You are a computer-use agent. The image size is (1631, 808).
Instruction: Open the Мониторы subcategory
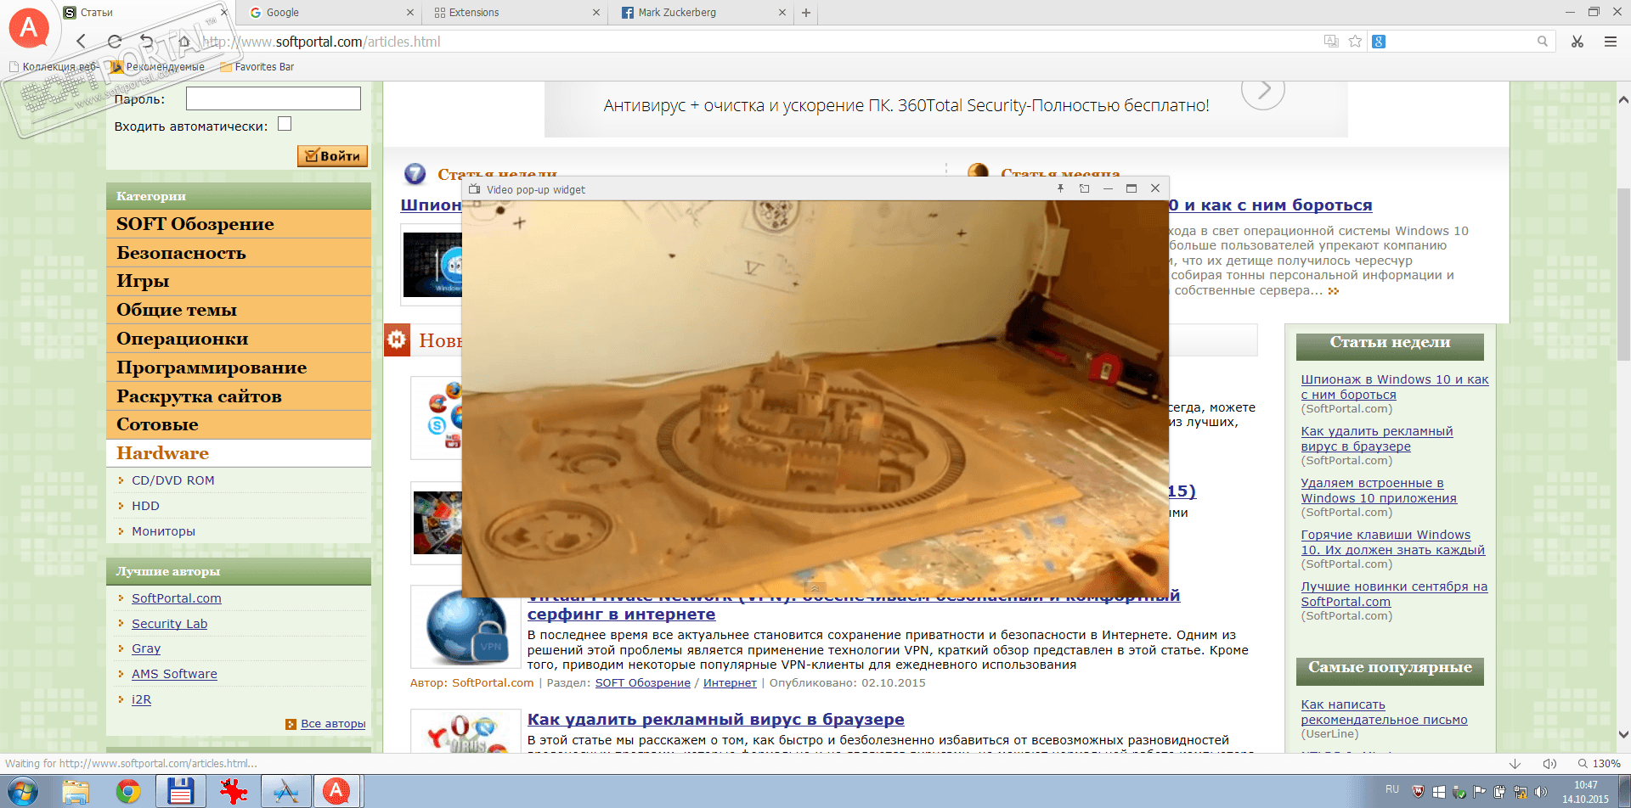coord(163,531)
